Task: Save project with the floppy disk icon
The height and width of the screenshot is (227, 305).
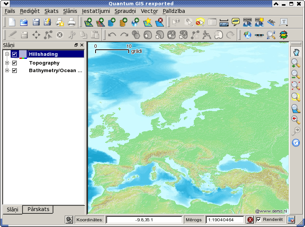Action: (36, 22)
